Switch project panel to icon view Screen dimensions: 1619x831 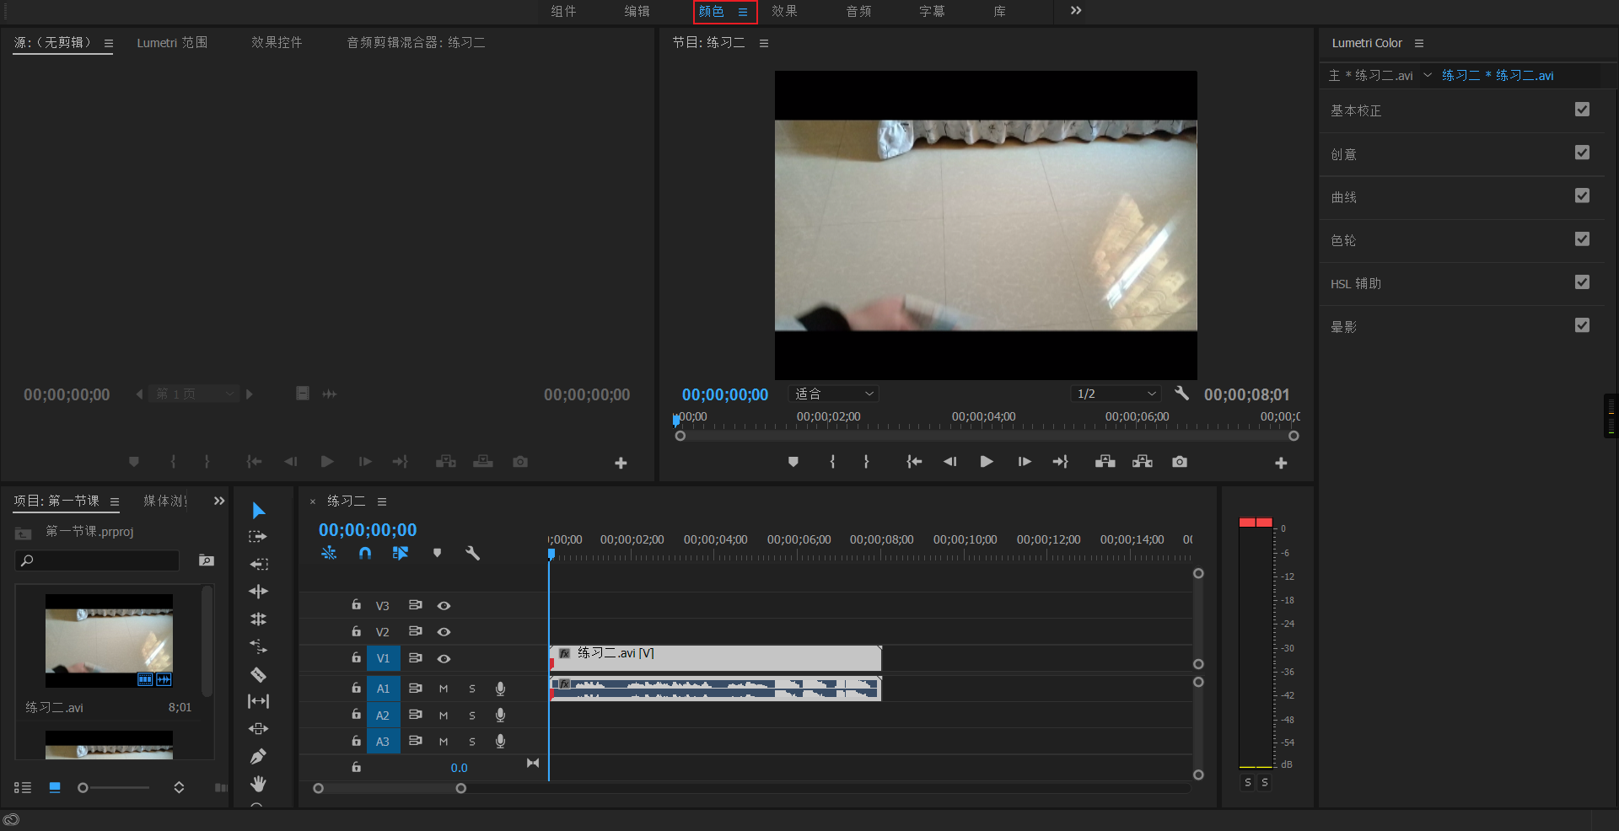[55, 787]
